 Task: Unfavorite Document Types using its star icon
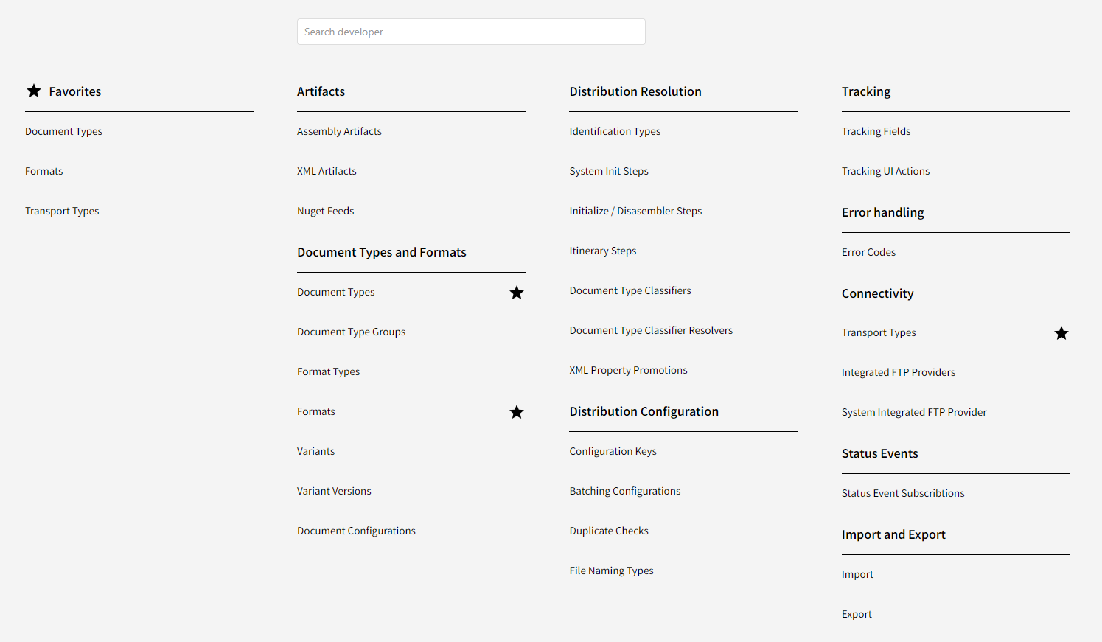pos(517,293)
